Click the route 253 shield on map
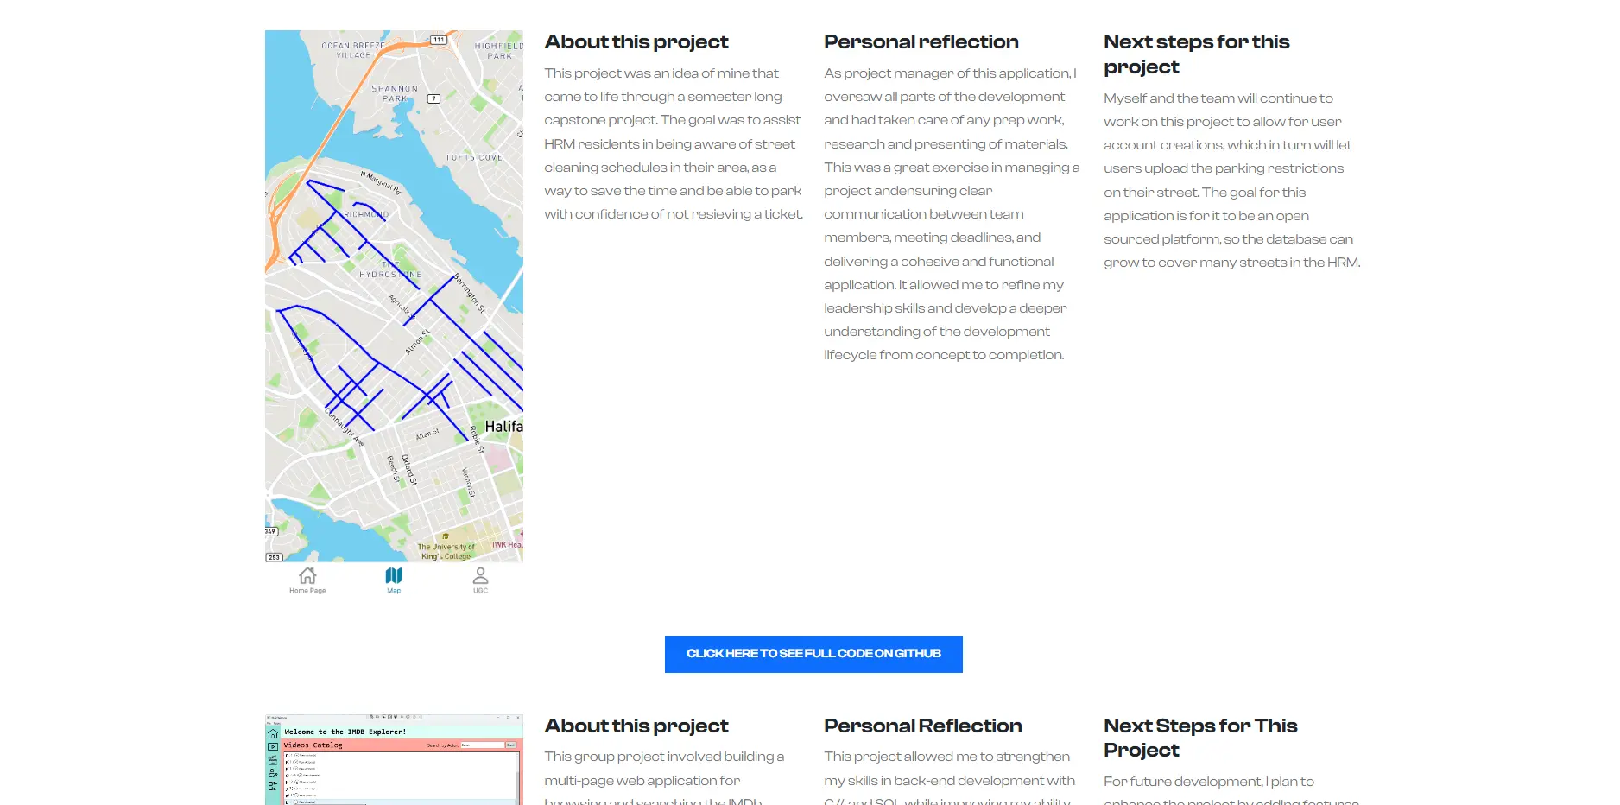This screenshot has height=805, width=1620. 274,557
